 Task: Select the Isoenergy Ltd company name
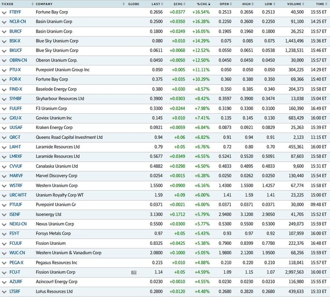coord(48,214)
